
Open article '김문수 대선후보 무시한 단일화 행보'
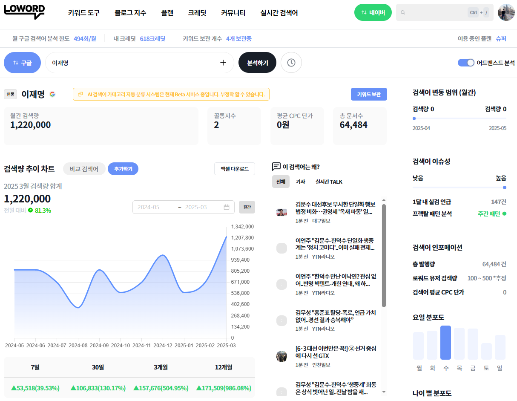(x=336, y=208)
